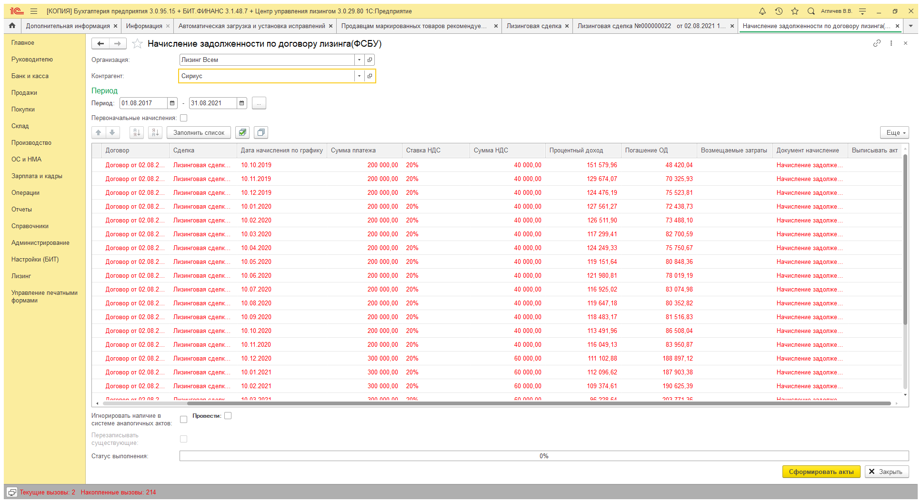Click the Статус выполнения progress bar
922x503 pixels.
tap(543, 456)
